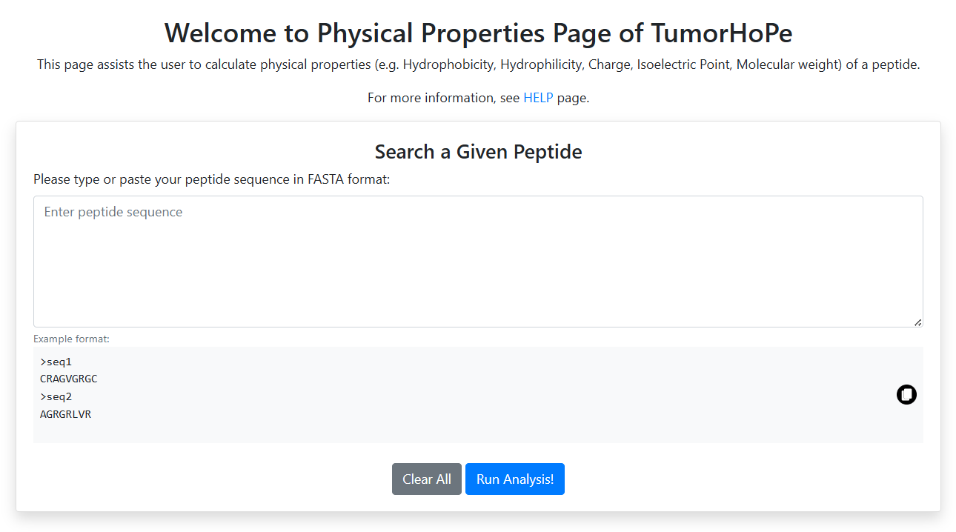Click the >seq1 header line in example
Image resolution: width=956 pixels, height=532 pixels.
56,362
